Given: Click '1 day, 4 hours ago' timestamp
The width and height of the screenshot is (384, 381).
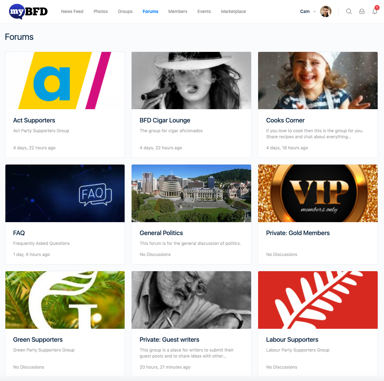Looking at the screenshot, I should pos(31,254).
